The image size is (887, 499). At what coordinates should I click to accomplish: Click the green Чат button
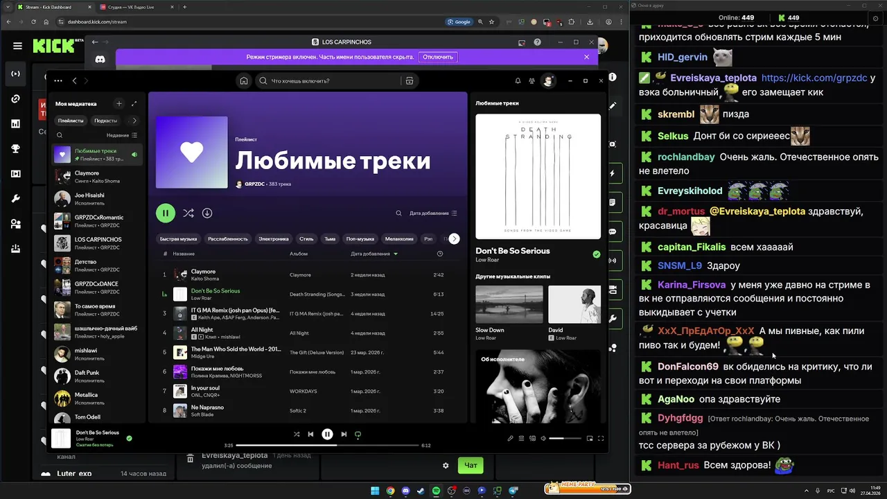click(x=471, y=465)
